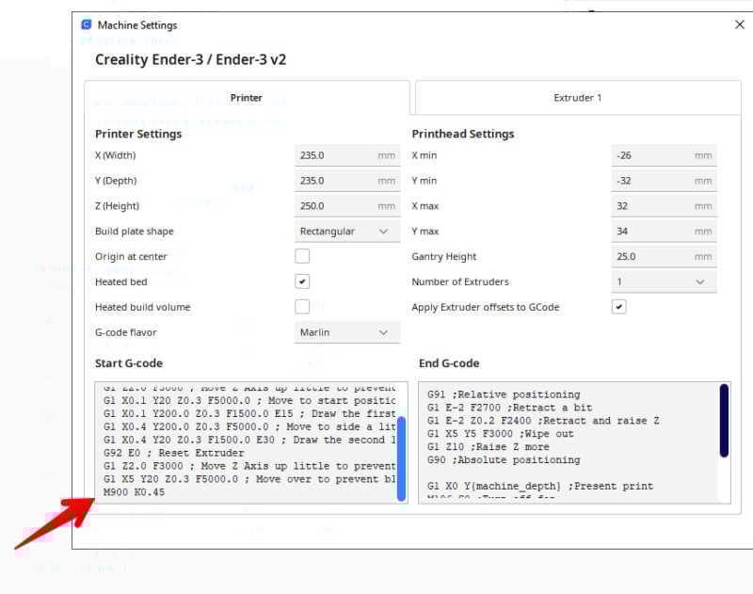Click the Gantry Height input field
This screenshot has width=753, height=594.
[665, 256]
